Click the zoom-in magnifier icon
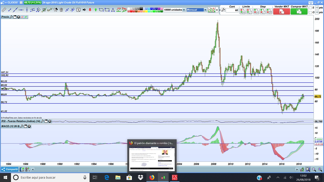324x182 pixels. click(320, 169)
